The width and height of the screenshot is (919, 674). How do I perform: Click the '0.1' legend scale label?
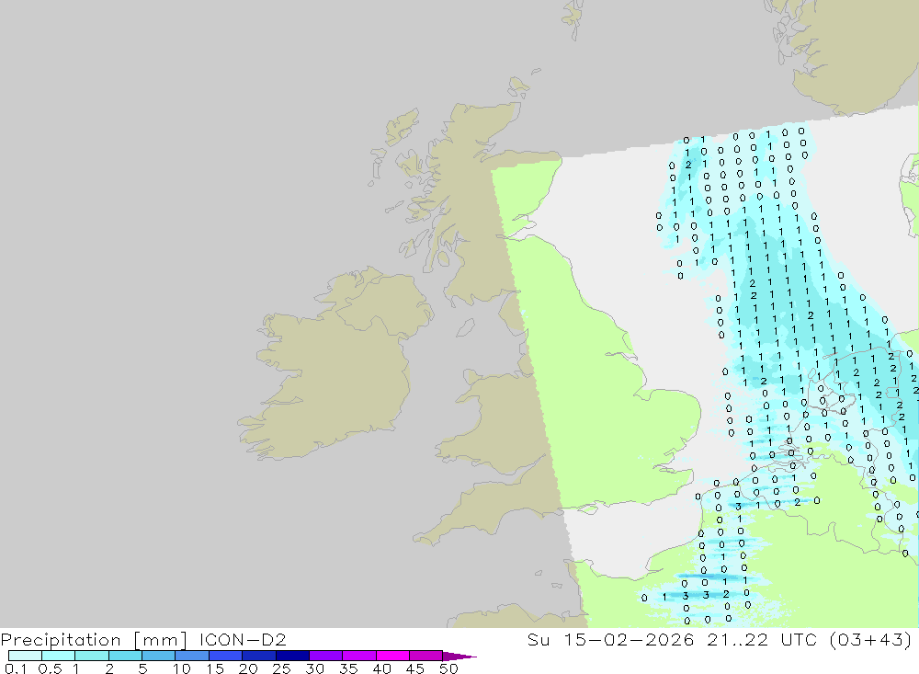point(16,668)
